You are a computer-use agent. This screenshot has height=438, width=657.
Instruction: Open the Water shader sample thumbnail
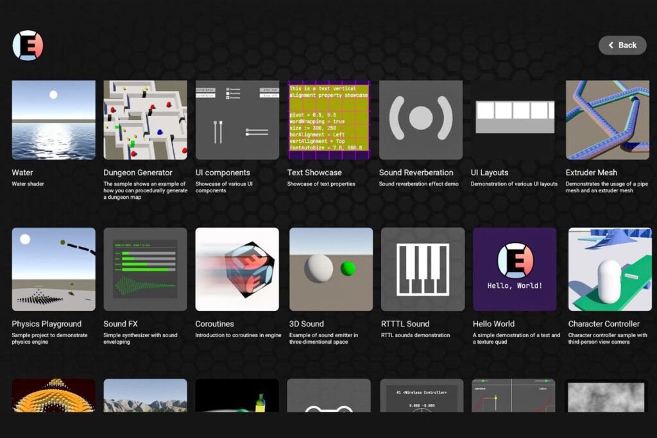point(53,120)
